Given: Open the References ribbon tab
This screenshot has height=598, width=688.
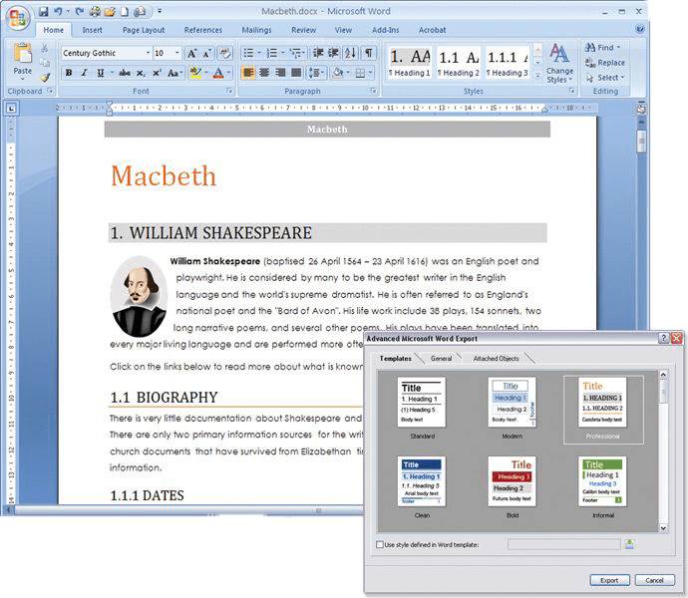Looking at the screenshot, I should click(203, 30).
